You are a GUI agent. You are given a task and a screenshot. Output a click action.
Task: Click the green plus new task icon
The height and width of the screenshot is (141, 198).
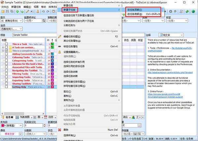pyautogui.click(x=17, y=12)
